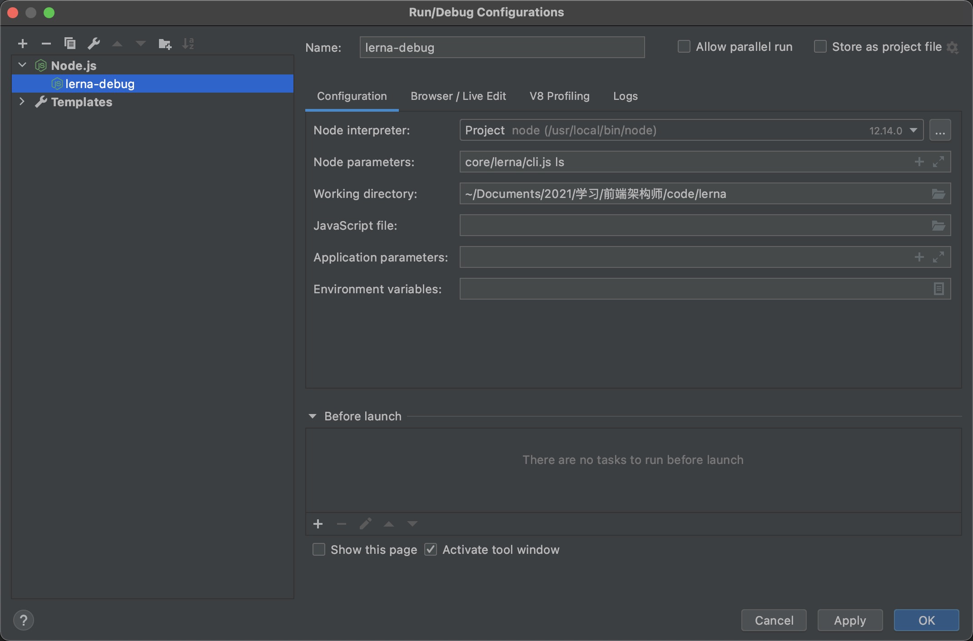The image size is (973, 641).
Task: Click the Cancel button
Action: [x=774, y=620]
